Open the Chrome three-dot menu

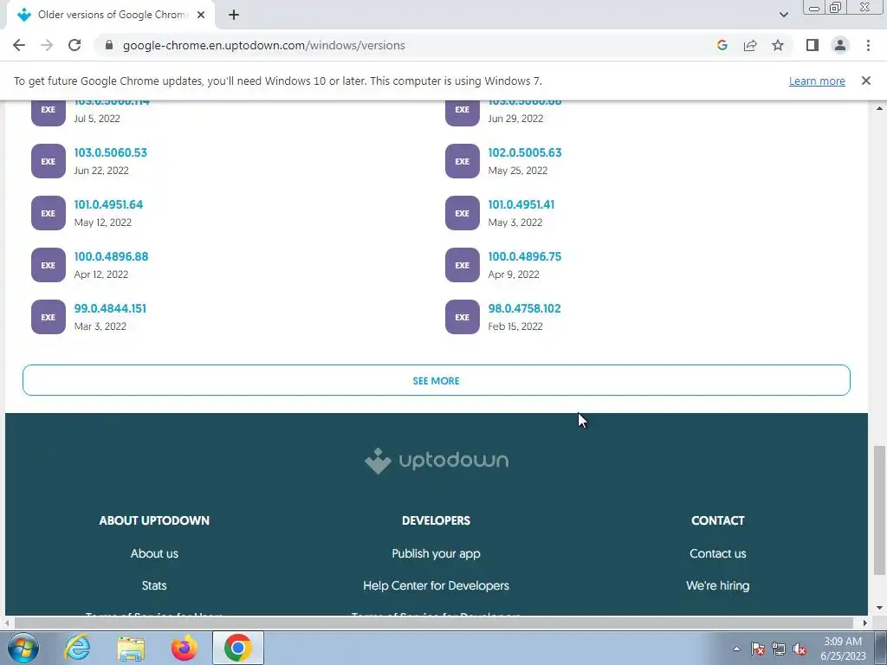868,45
